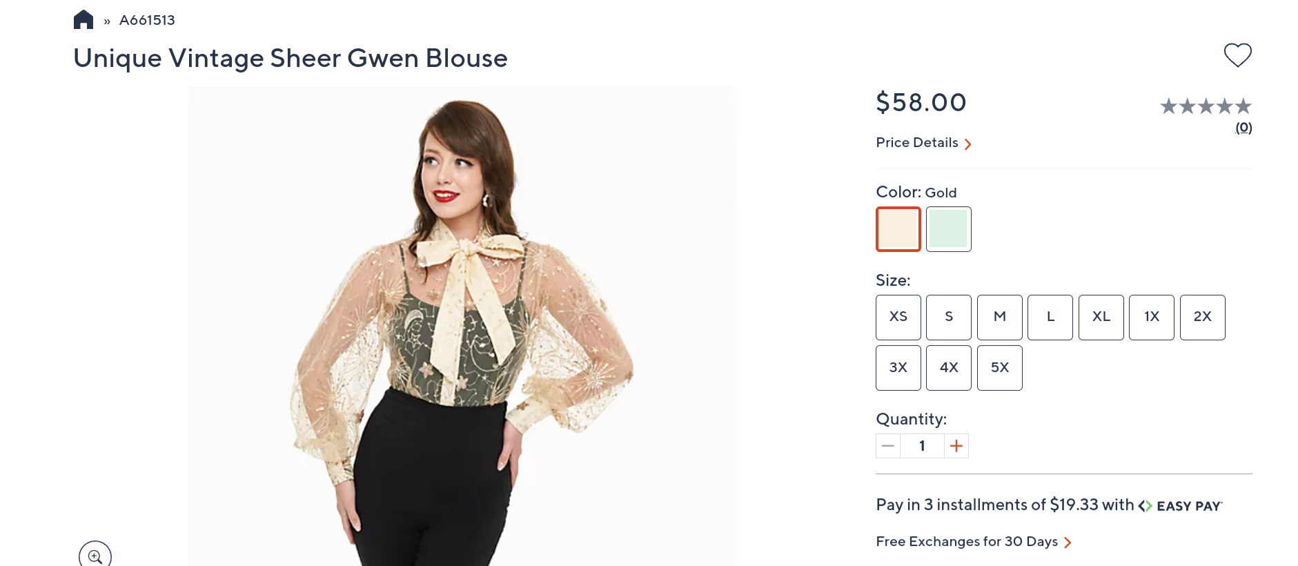Click the blouse product image
The width and height of the screenshot is (1298, 566).
tap(461, 326)
